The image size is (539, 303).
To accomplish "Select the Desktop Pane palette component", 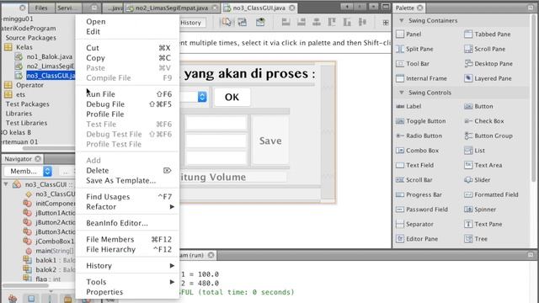I will click(488, 64).
